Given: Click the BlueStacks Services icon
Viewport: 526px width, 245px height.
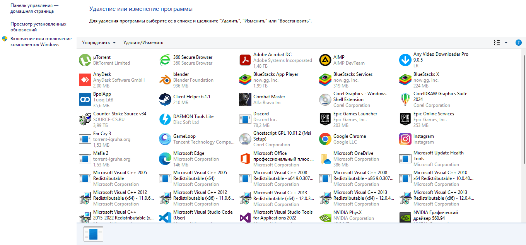Looking at the screenshot, I should coord(325,80).
